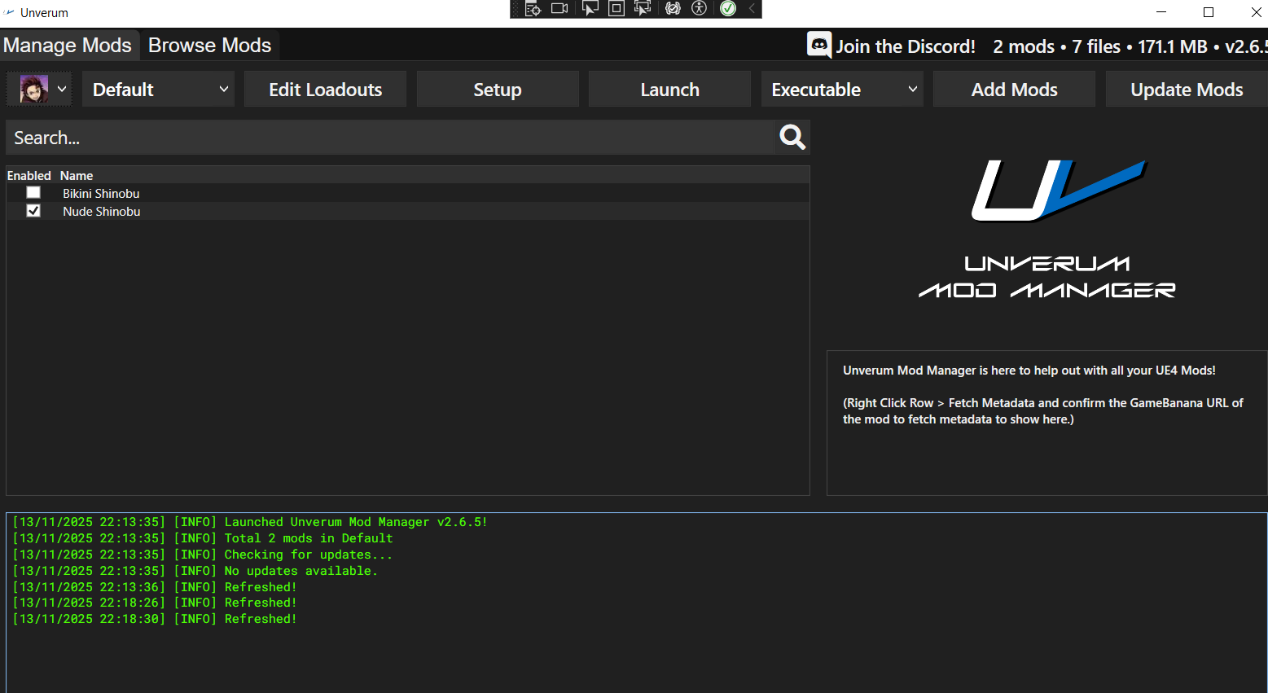Select the Bikini Shinobu mod row
The image size is (1268, 693).
(408, 193)
